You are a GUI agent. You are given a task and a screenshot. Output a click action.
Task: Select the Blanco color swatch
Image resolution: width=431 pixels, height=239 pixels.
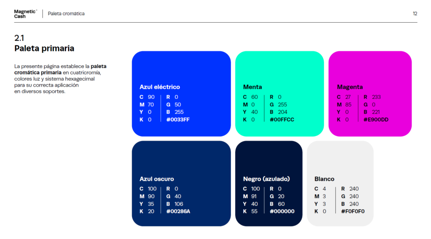(x=340, y=183)
